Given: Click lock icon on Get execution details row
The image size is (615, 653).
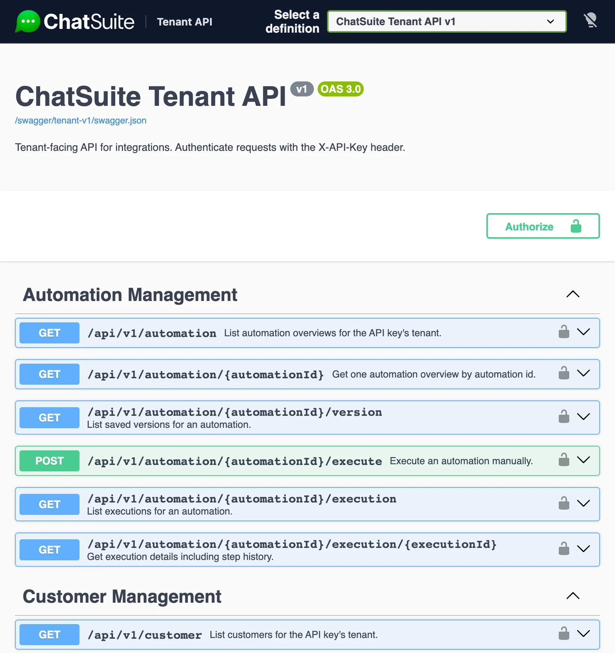Looking at the screenshot, I should (x=564, y=549).
